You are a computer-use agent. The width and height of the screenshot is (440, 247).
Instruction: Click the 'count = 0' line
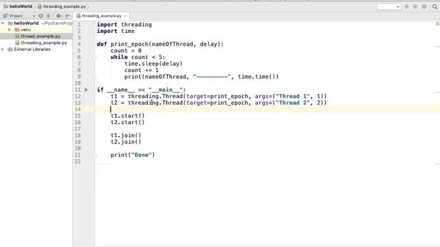[x=126, y=51]
